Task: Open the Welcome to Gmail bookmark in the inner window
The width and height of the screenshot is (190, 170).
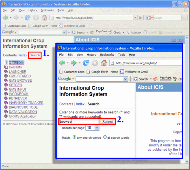Action: click(x=134, y=72)
